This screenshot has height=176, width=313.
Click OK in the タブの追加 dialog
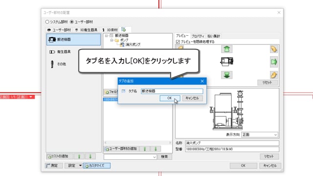coord(170,98)
